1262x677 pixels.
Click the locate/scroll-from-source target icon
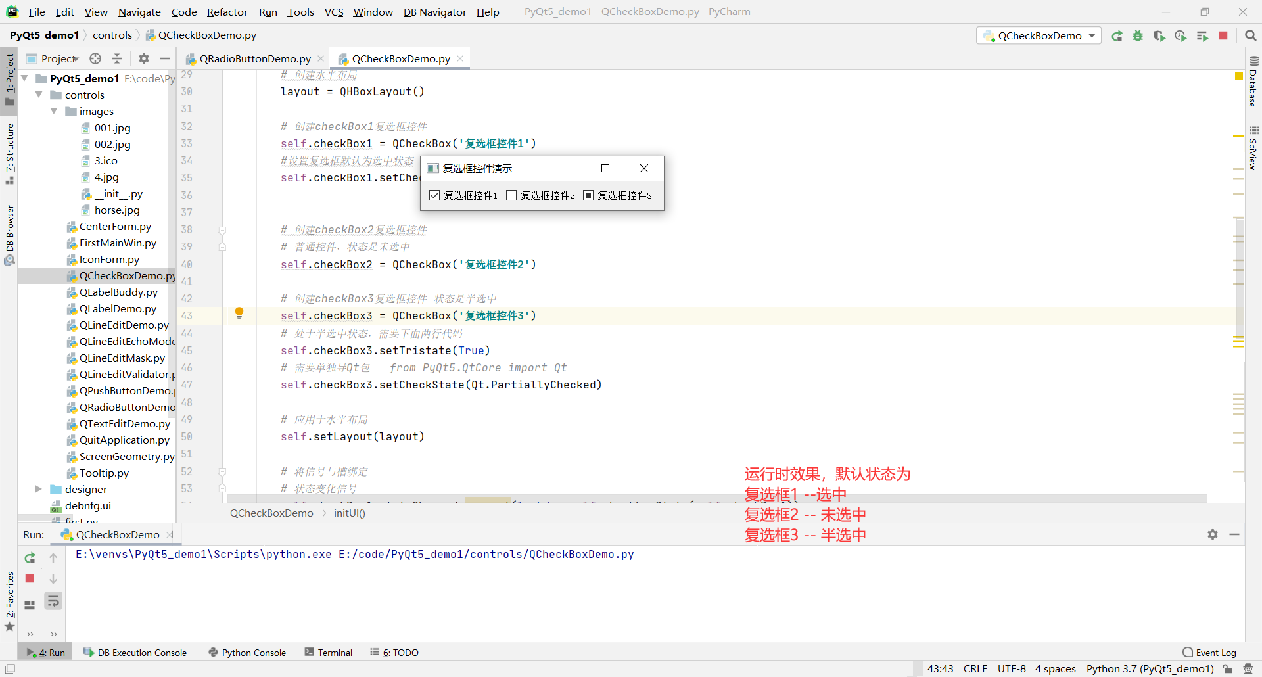(x=95, y=58)
